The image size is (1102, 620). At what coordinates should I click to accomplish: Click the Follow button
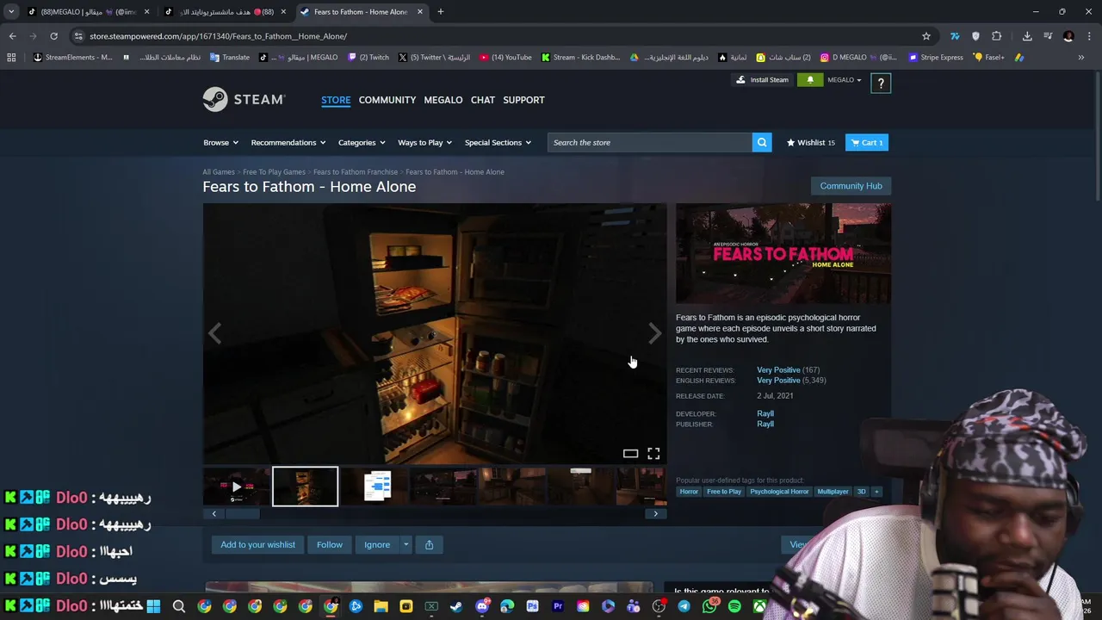click(330, 544)
